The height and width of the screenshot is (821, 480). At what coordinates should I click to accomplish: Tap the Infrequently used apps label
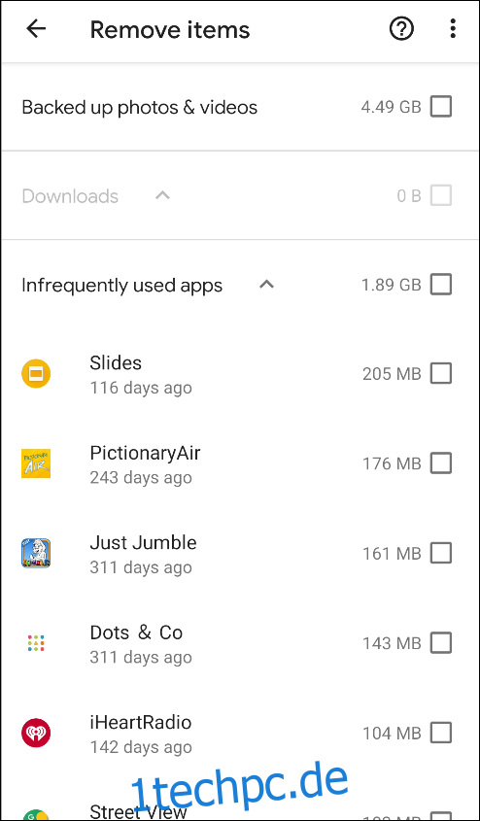(x=122, y=286)
